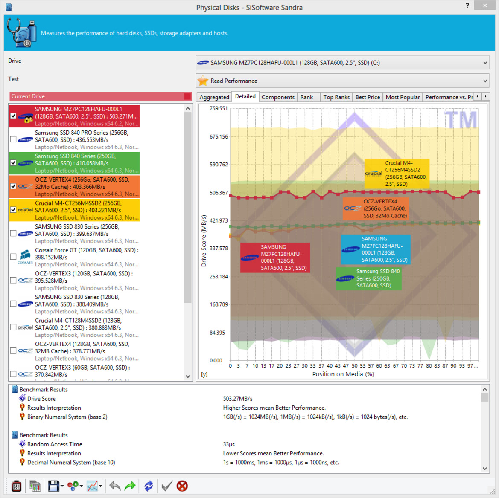Click the OCZ logo beside OCZ-VERTEX3 120GB

[25, 281]
